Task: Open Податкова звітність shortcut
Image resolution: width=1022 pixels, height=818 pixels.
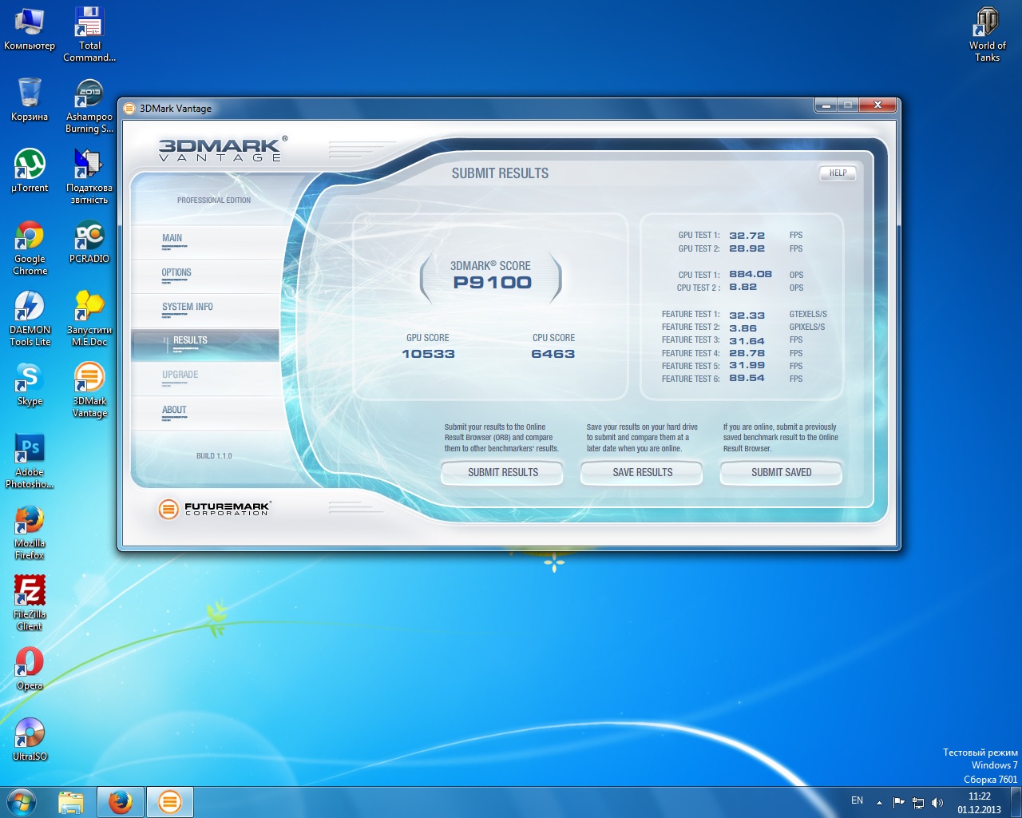Action: click(89, 177)
